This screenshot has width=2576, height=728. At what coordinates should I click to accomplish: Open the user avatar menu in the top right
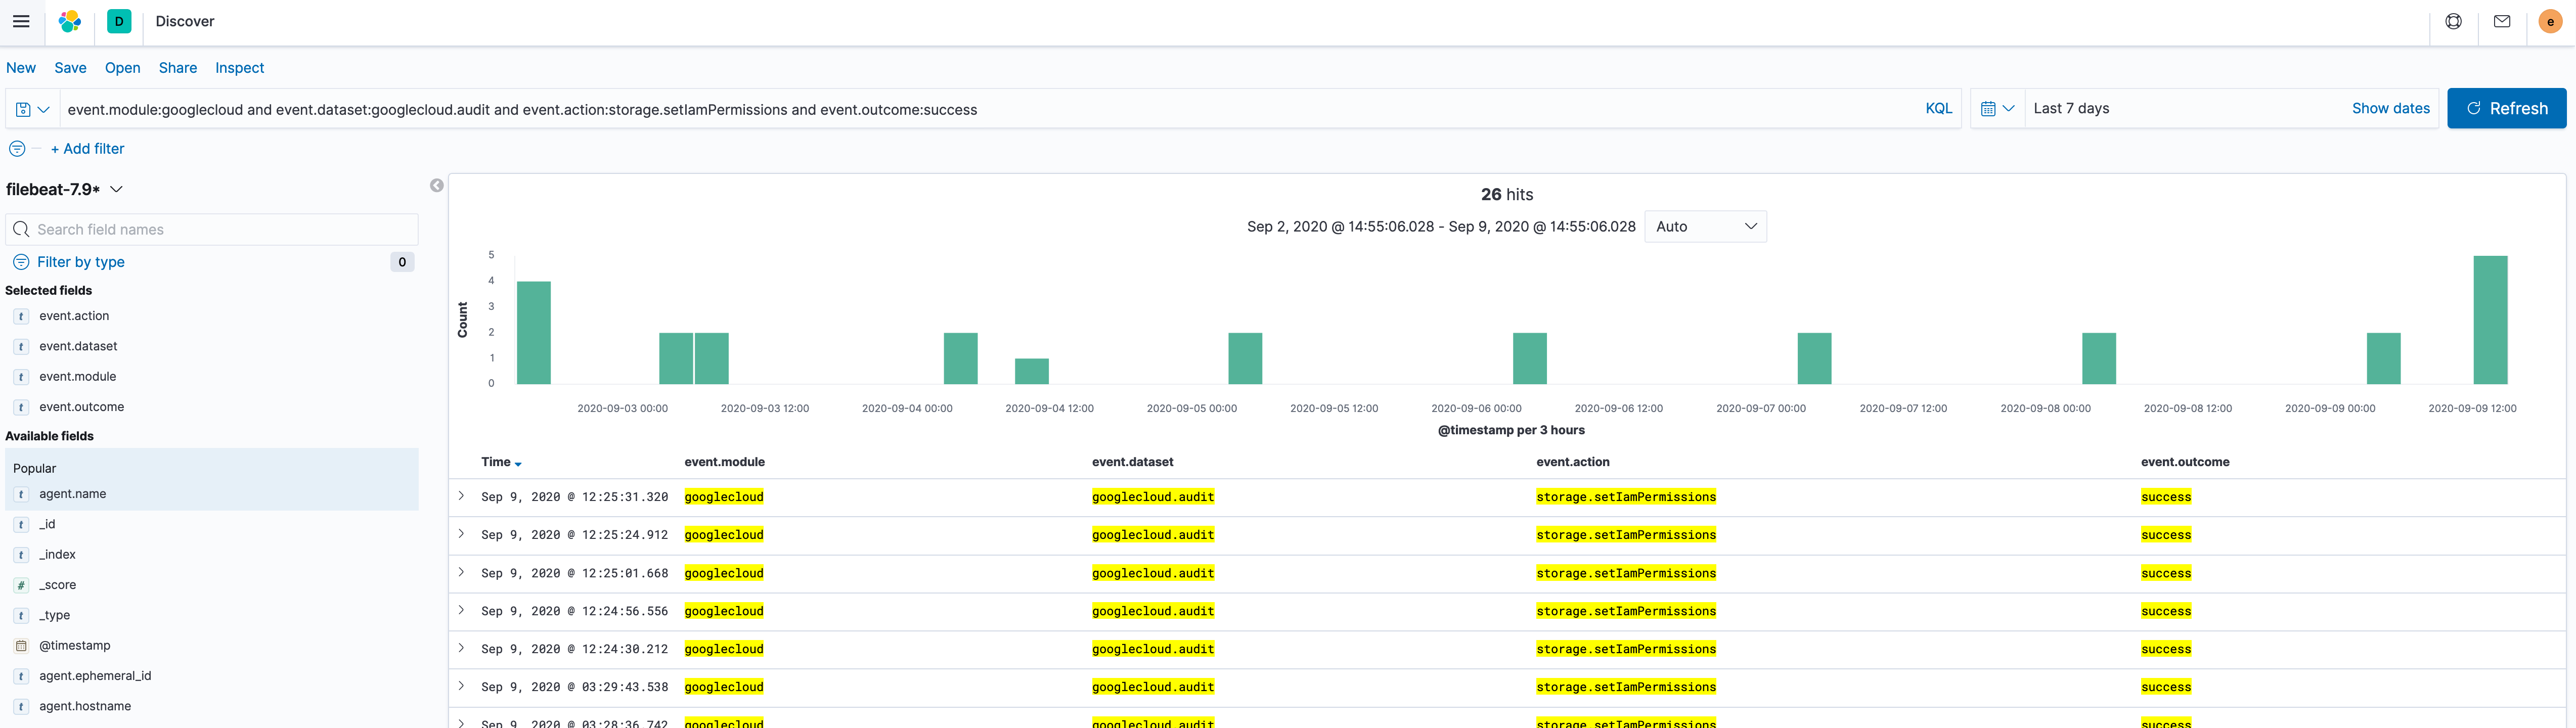(x=2549, y=21)
